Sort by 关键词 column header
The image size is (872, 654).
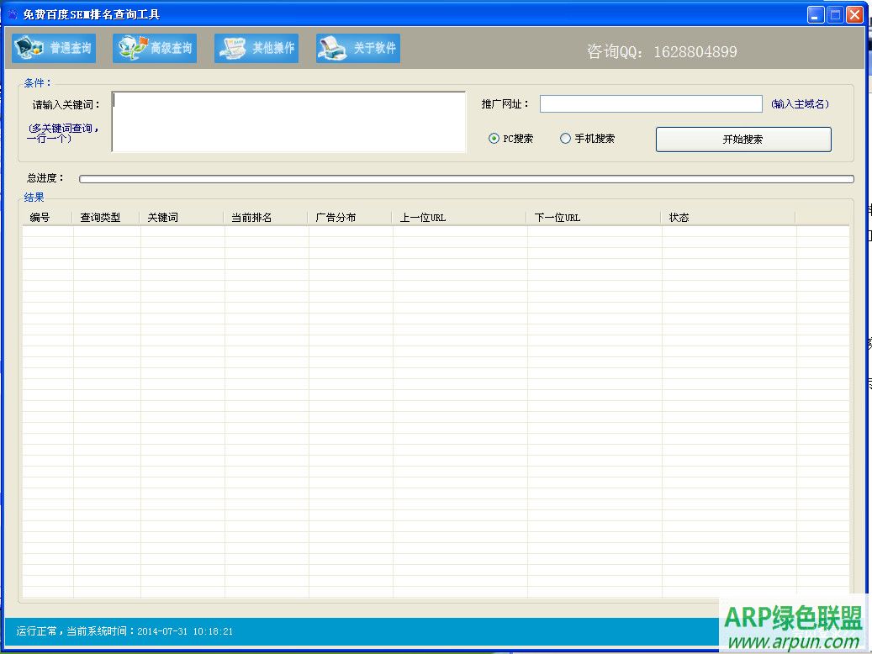pyautogui.click(x=182, y=218)
